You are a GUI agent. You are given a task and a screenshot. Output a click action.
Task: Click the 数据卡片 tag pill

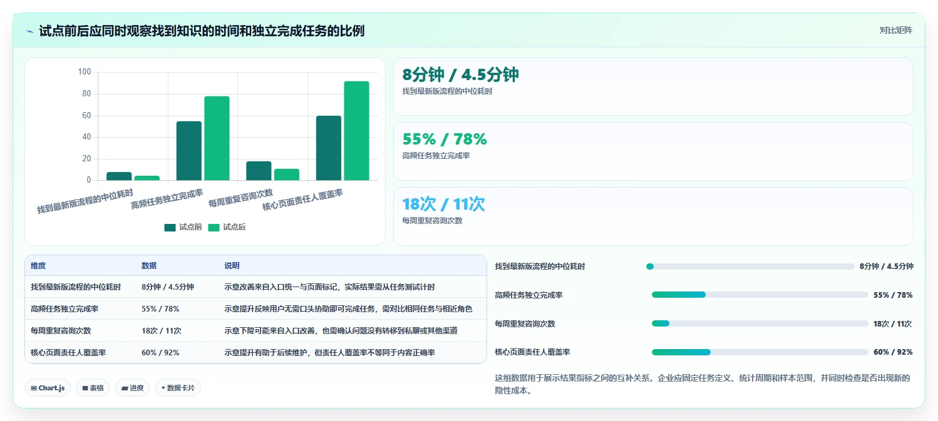[x=178, y=388]
